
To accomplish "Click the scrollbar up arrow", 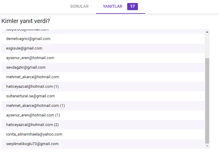I will coord(207,32).
